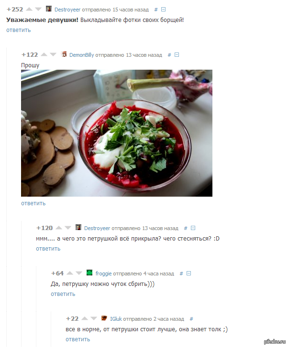Downvote DemonBilly's +122 comment
This screenshot has height=347, width=288.
53,55
